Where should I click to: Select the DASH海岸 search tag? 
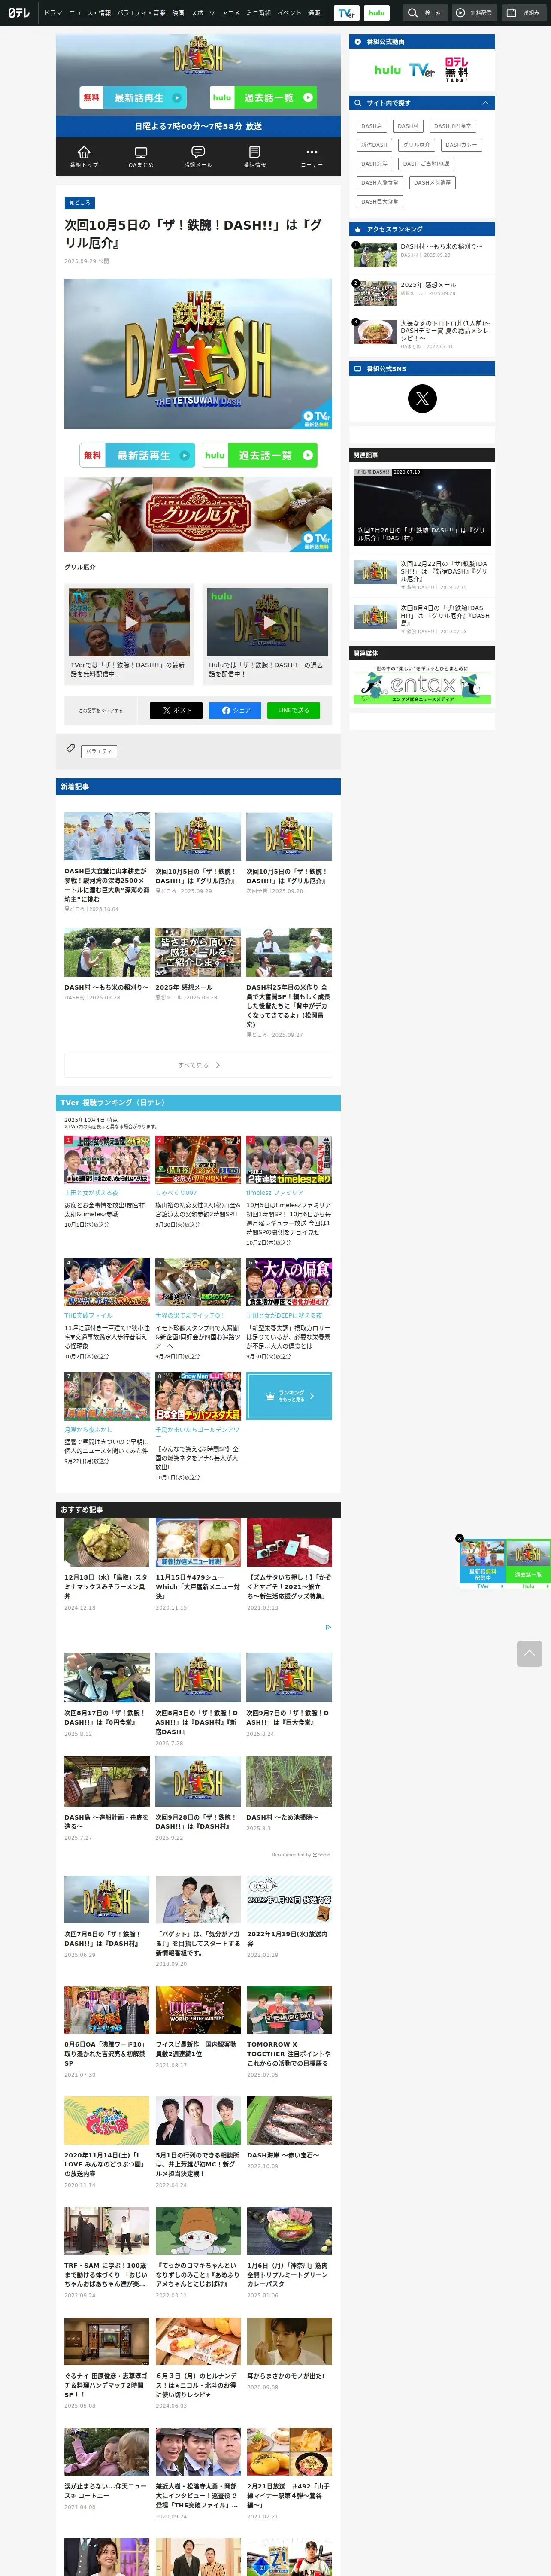point(374,164)
